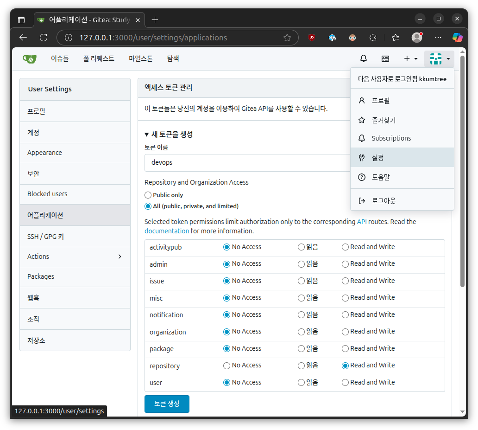The height and width of the screenshot is (430, 478).
Task: Set activitypub to Read and Write
Action: pyautogui.click(x=345, y=247)
